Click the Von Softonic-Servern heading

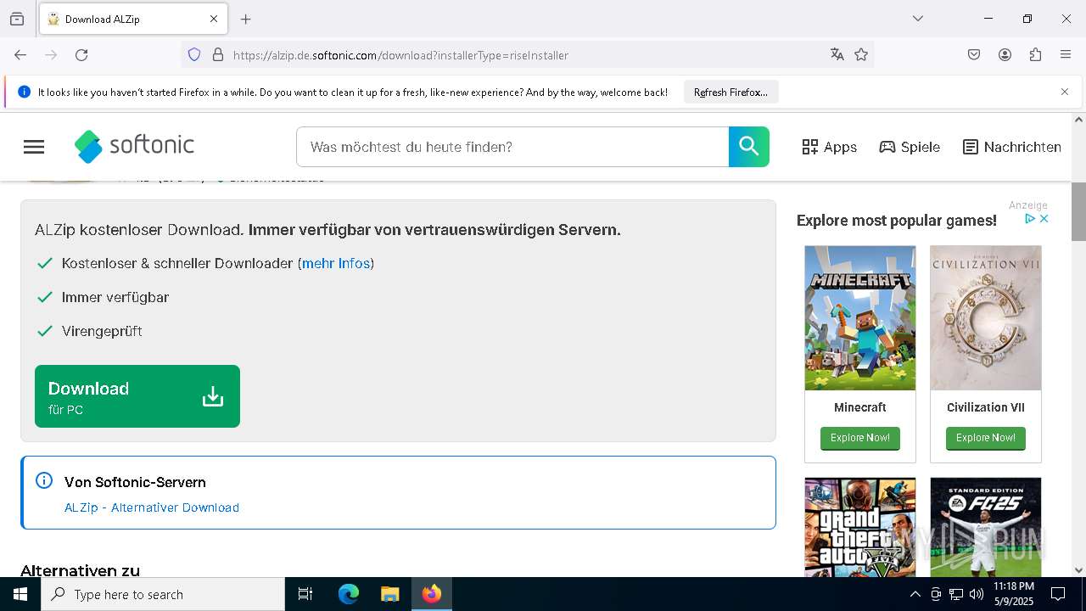point(135,482)
